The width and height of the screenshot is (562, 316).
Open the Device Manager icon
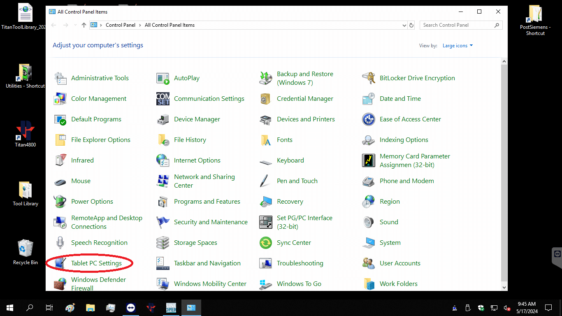pyautogui.click(x=163, y=119)
